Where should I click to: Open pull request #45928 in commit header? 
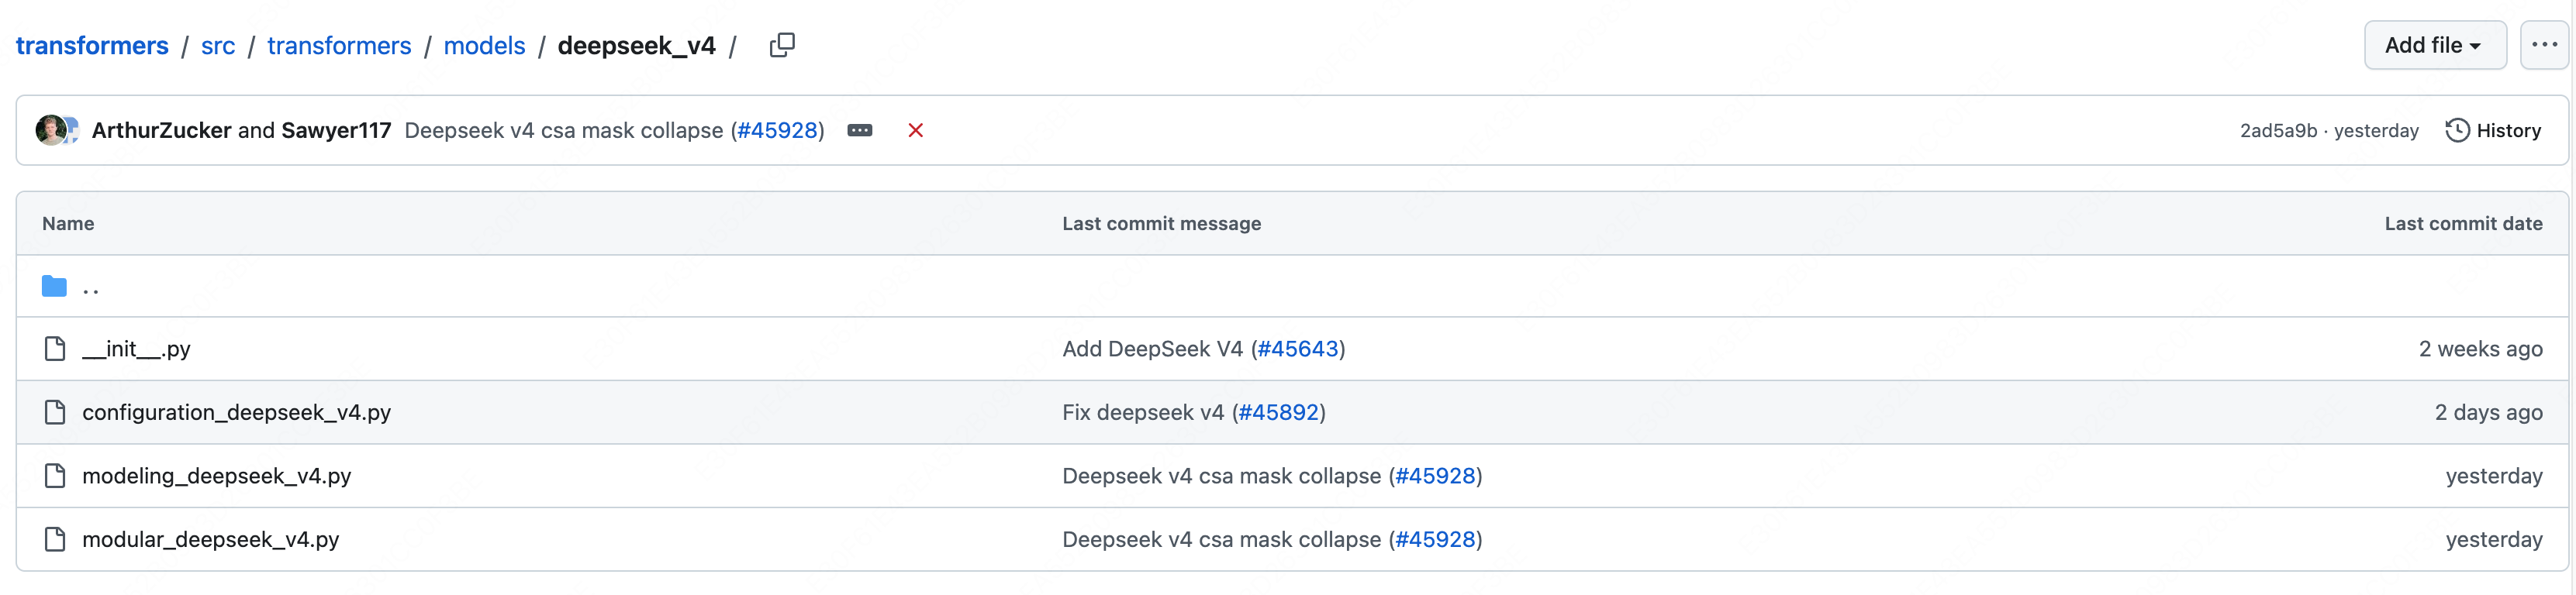click(x=777, y=131)
